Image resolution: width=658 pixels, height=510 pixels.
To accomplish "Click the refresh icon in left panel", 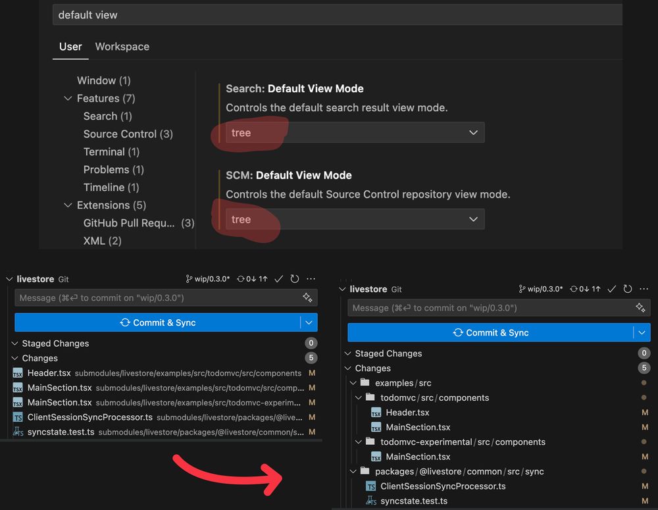I will tap(295, 279).
